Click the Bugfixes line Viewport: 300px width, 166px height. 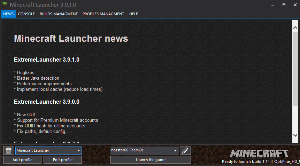[x=24, y=73]
